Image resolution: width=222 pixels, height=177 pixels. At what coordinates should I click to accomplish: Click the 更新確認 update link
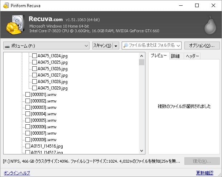(x=205, y=173)
